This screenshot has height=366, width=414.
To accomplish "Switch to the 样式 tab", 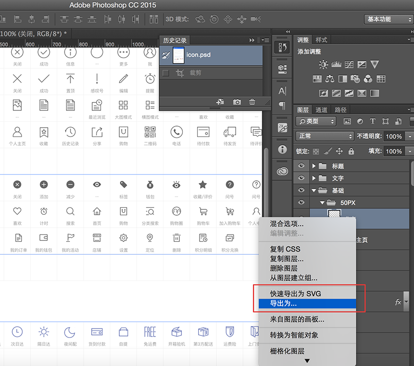I will (321, 40).
